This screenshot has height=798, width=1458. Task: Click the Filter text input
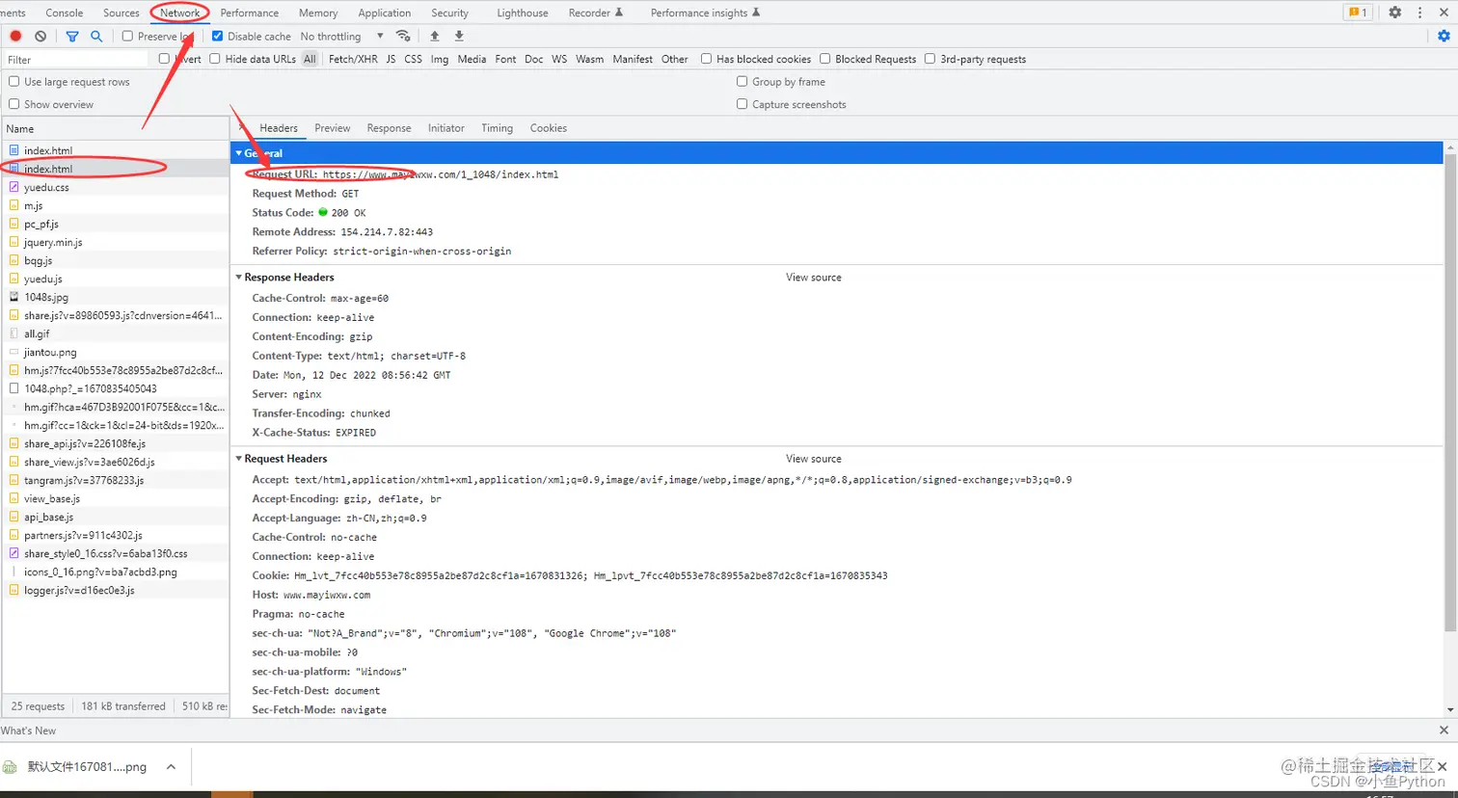pos(76,59)
